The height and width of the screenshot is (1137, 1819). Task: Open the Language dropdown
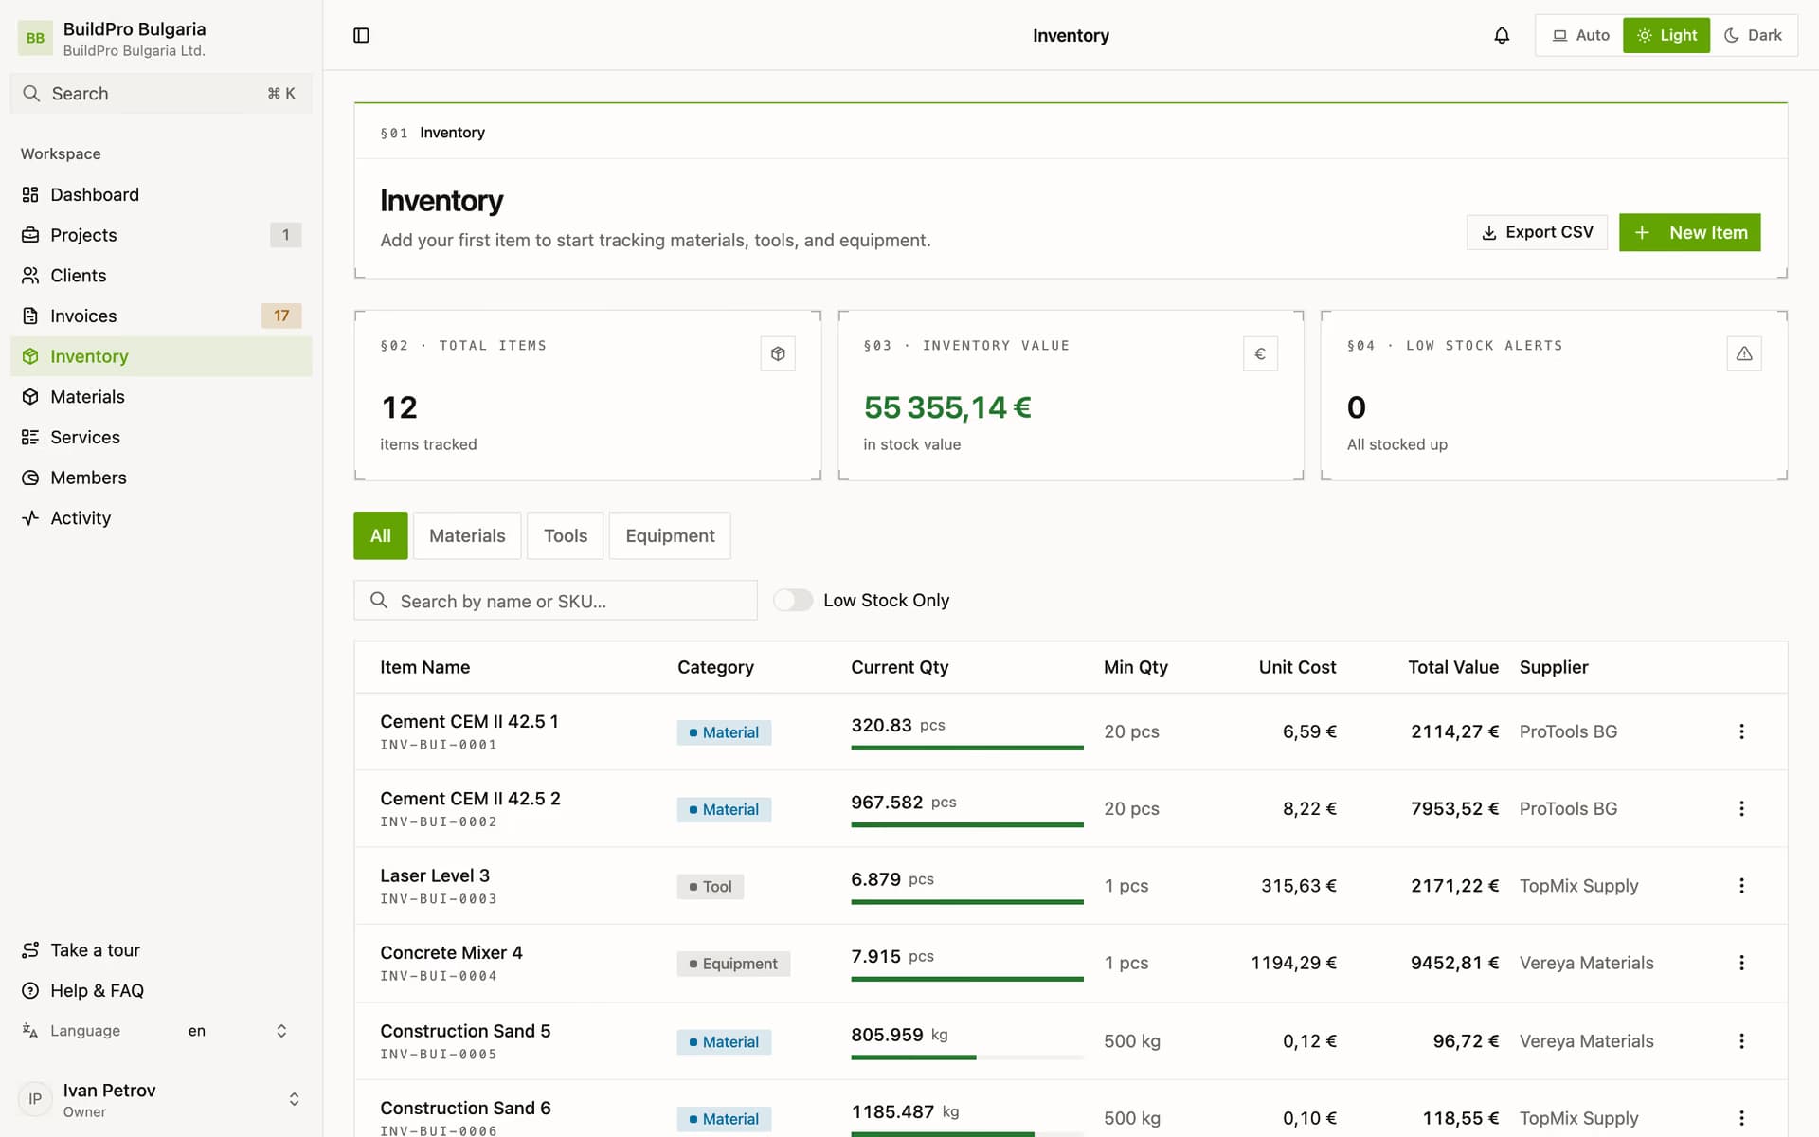tap(237, 1031)
